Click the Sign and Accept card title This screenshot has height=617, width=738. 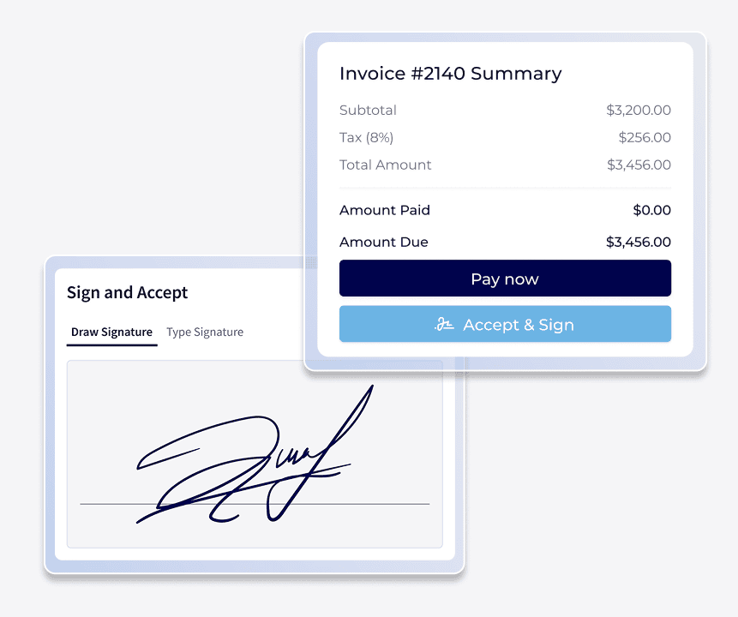click(x=126, y=292)
